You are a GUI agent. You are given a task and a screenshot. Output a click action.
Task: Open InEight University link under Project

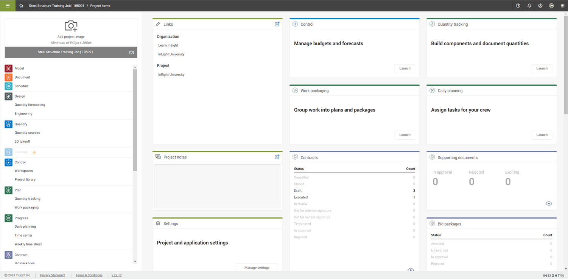coord(171,75)
